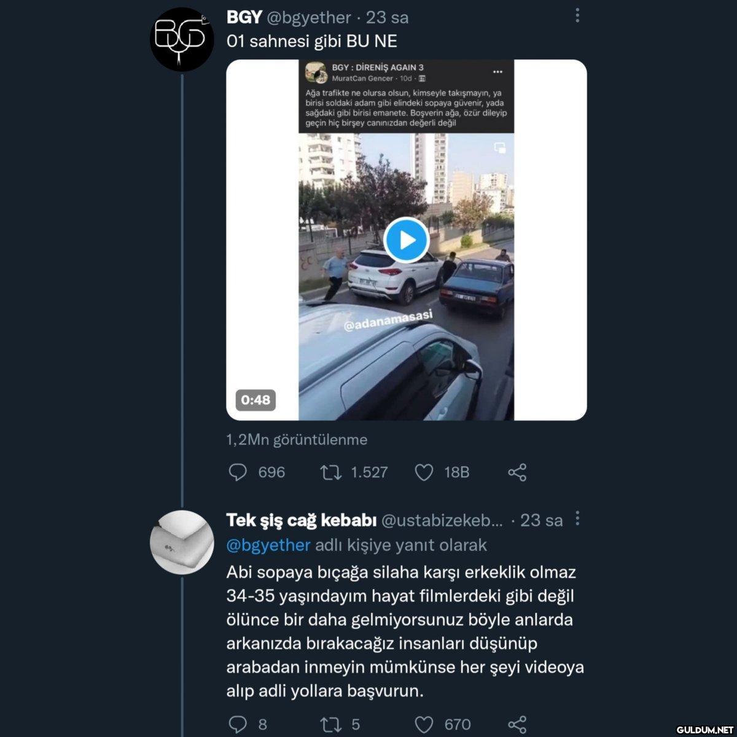Retweet the Tek şiş cağ kebabı reply
This screenshot has height=737, width=737.
[x=330, y=725]
